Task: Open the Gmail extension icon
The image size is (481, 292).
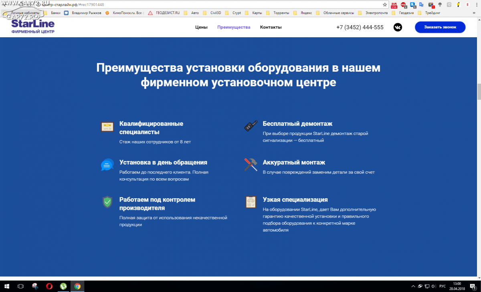Action: tap(394, 5)
